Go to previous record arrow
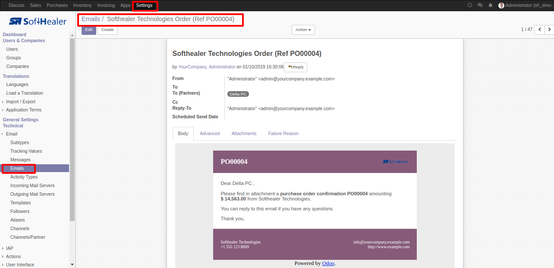554x268 pixels. pos(539,30)
